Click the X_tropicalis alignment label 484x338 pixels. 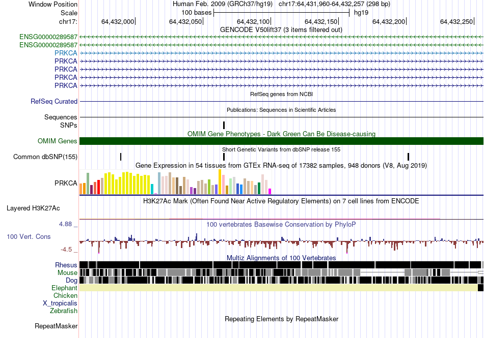click(x=60, y=303)
